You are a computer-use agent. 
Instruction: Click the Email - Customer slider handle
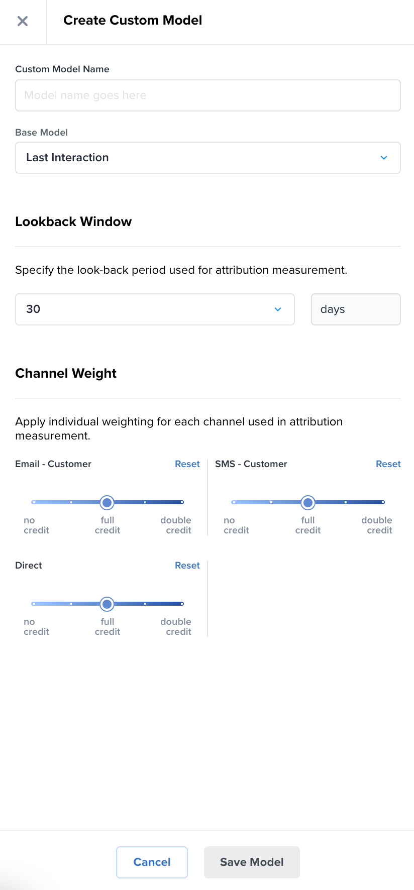tap(107, 502)
